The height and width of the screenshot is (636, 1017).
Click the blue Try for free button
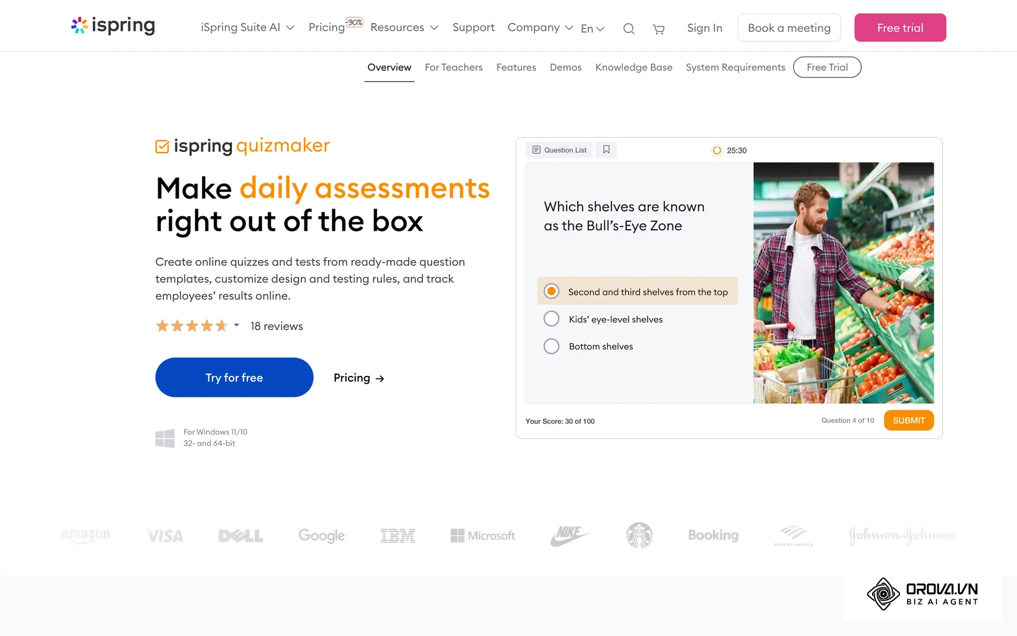pyautogui.click(x=234, y=377)
